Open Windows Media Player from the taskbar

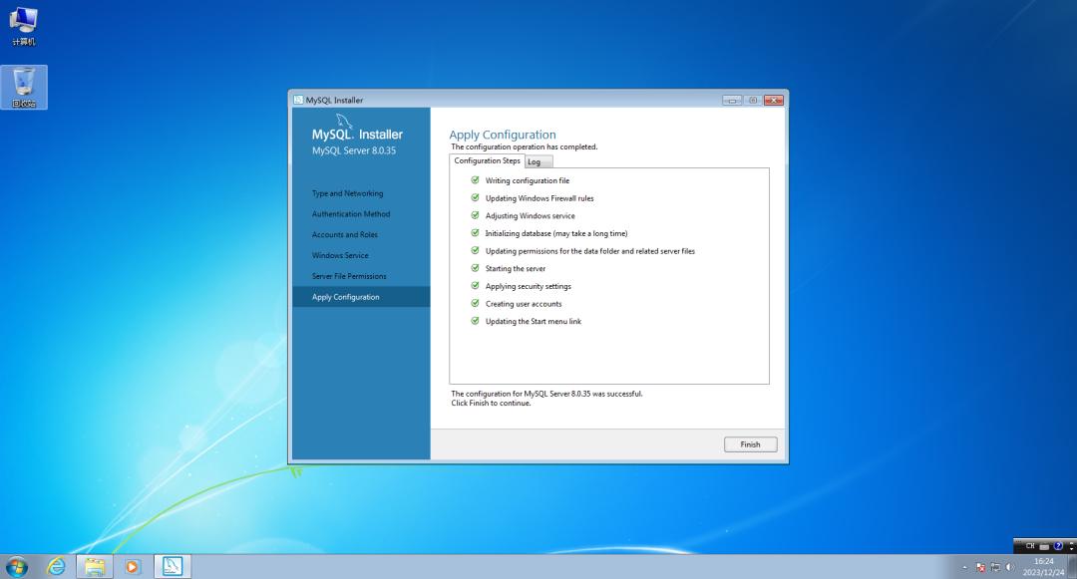coord(133,567)
